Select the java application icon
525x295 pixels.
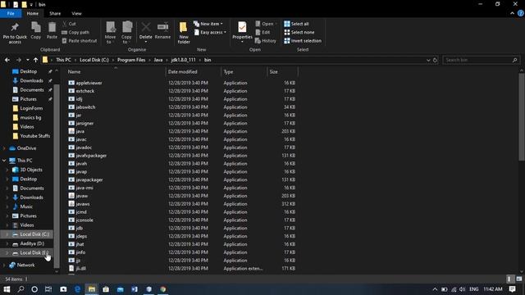71,131
